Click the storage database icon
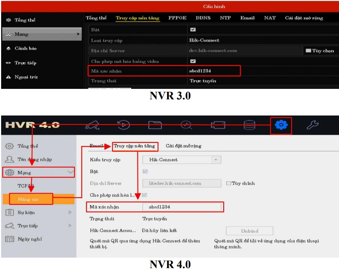Screen dimensions: 339x273 pos(249,125)
